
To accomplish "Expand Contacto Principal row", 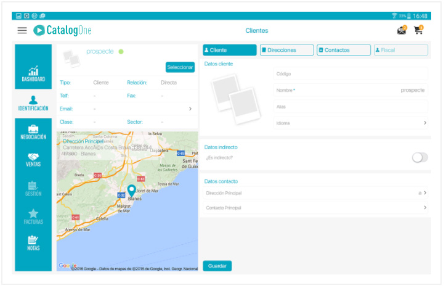I will click(x=315, y=208).
